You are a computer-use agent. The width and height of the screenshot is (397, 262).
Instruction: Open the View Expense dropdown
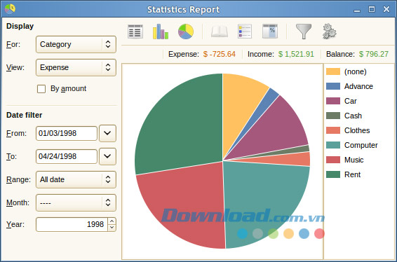pyautogui.click(x=76, y=67)
